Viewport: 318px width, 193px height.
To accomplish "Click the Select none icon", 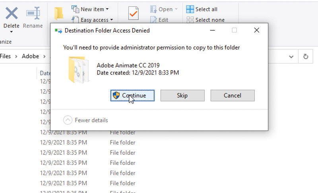I will point(190,20).
